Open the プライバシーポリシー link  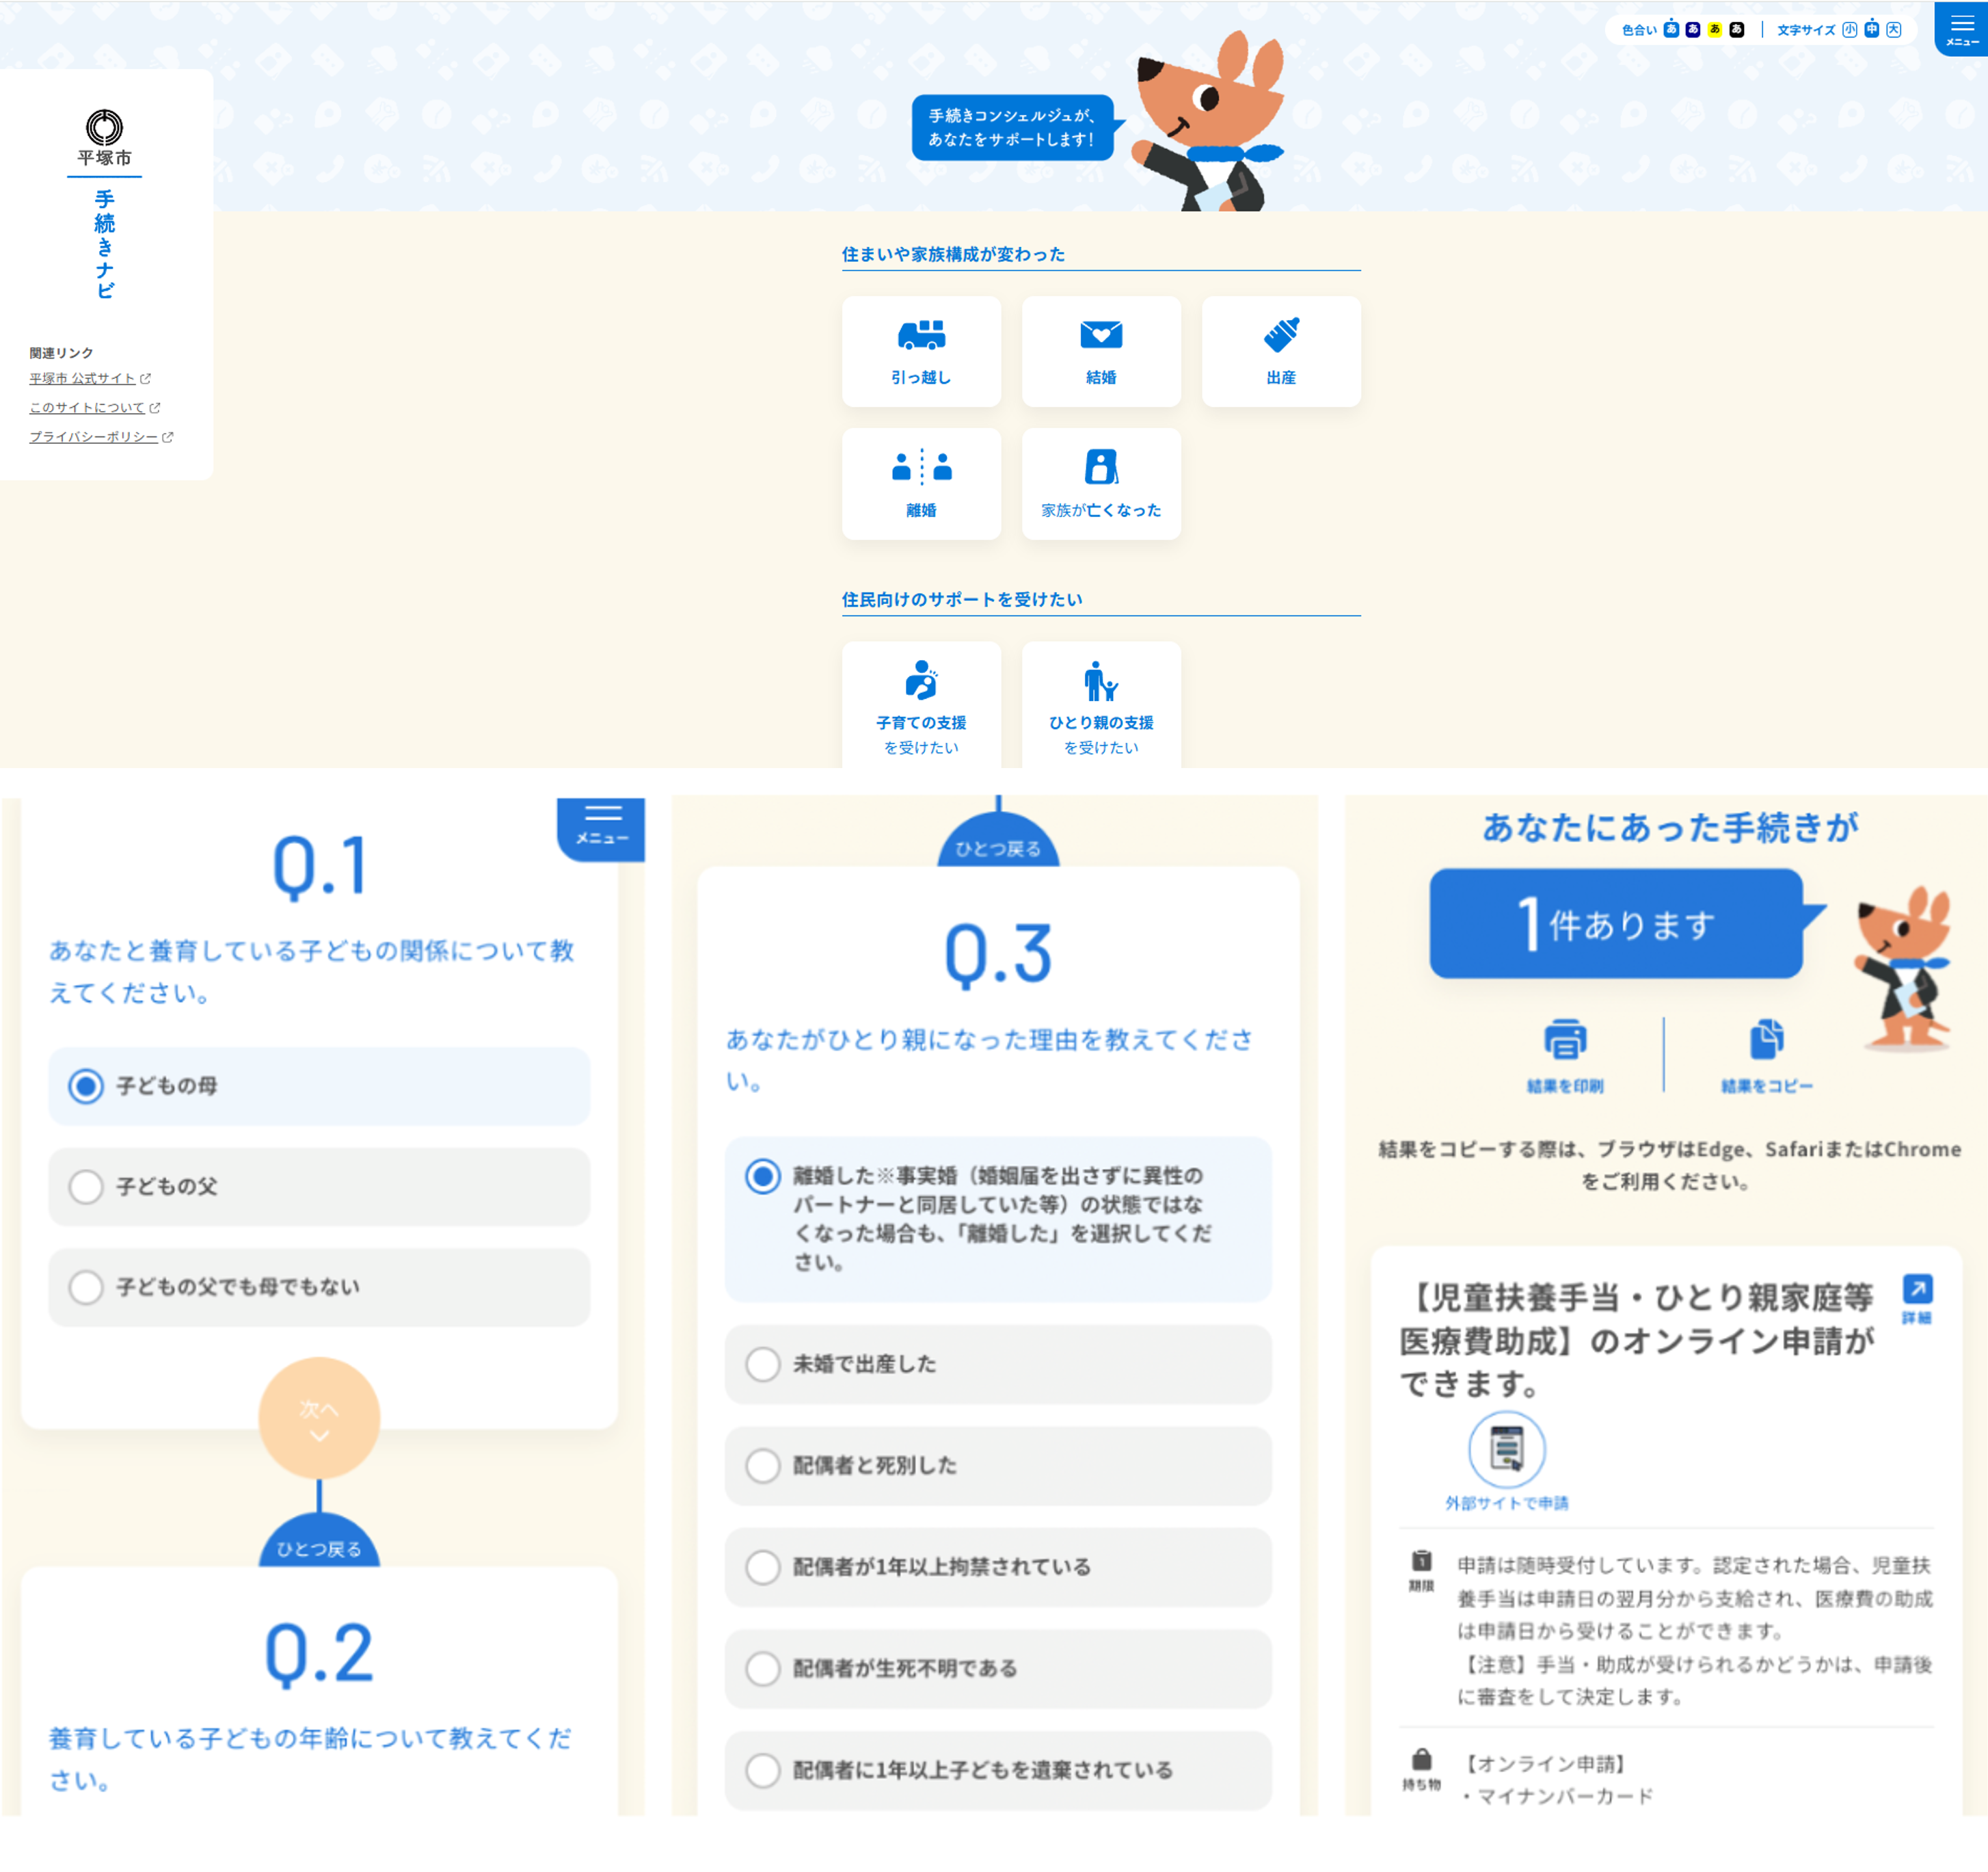[x=93, y=437]
